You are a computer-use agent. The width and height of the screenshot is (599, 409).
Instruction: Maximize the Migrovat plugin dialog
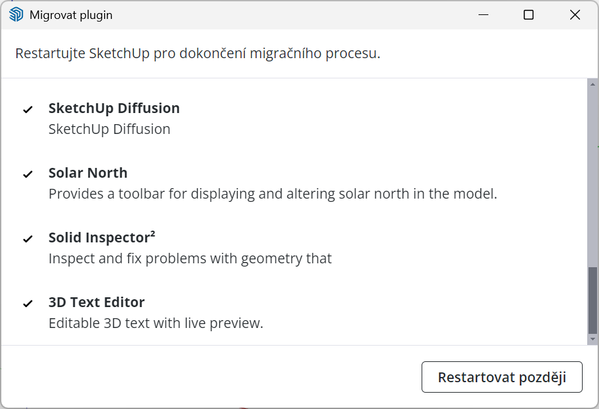pos(528,14)
